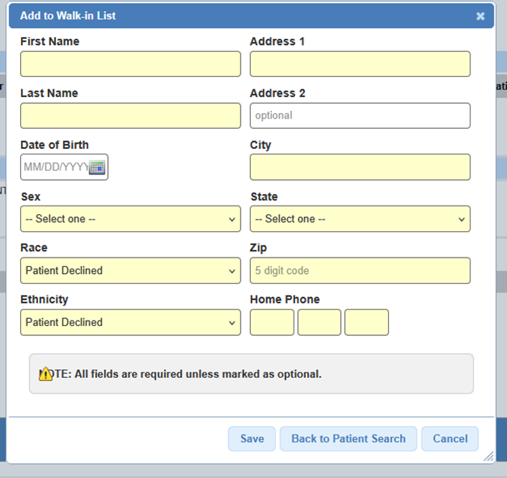507x478 pixels.
Task: Open the State dropdown list
Action: 359,219
